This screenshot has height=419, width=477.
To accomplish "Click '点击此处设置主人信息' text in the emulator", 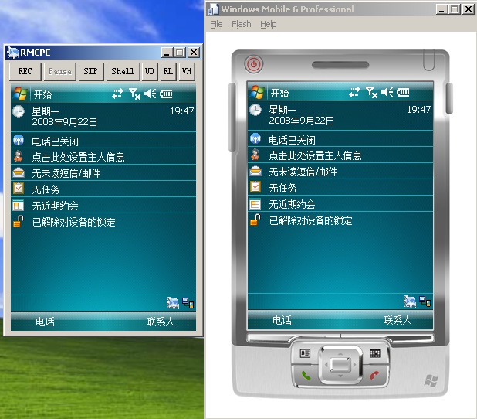I will [x=315, y=155].
